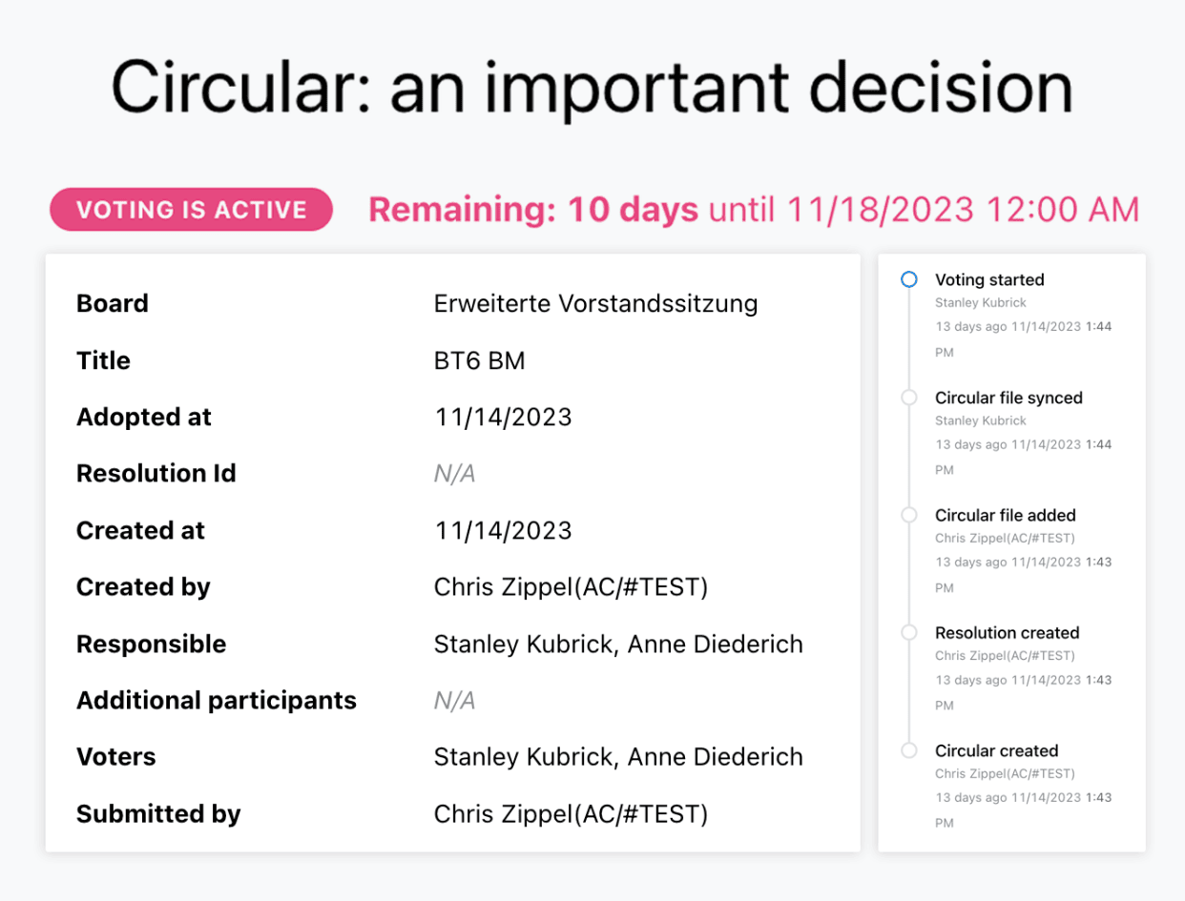Click the Circular file synced event title
Image resolution: width=1185 pixels, height=901 pixels.
1008,398
